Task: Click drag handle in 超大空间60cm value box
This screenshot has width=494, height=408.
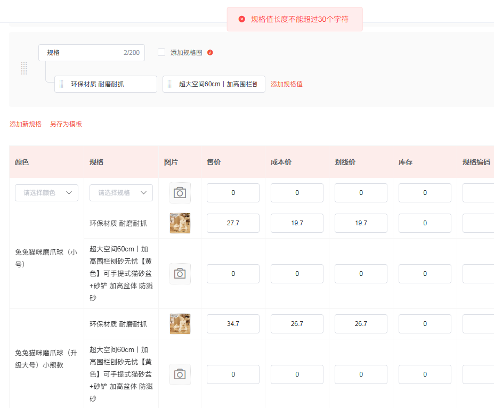Action: 169,84
